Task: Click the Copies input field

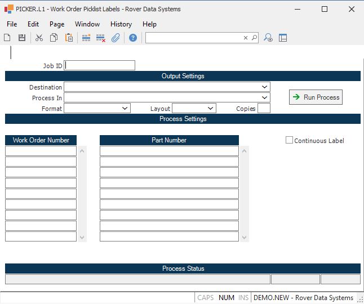Action: (x=264, y=108)
